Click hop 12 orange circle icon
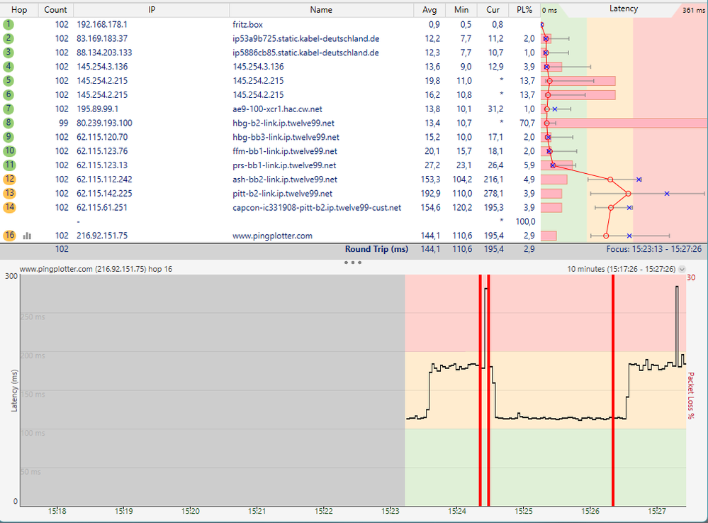 coord(9,179)
